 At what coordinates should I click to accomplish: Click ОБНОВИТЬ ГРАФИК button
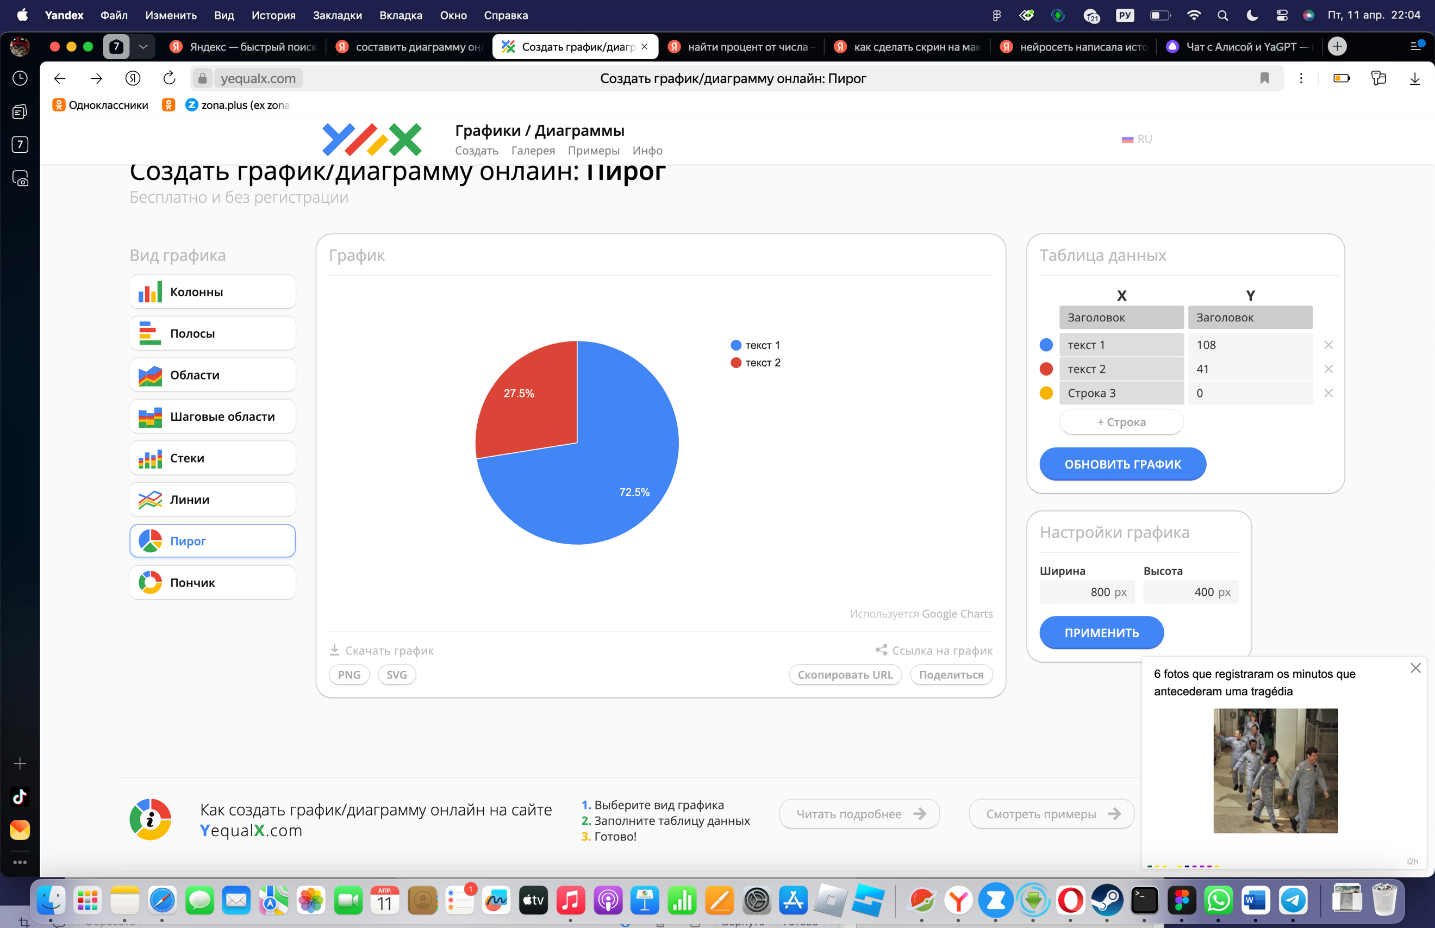click(1123, 464)
